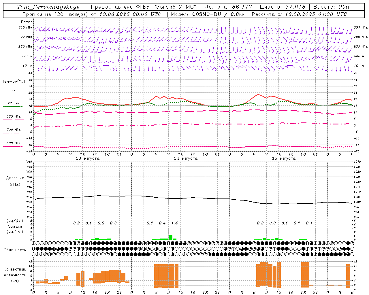
Task: Click the (мм/3ч.) units label
Action: (x=15, y=221)
